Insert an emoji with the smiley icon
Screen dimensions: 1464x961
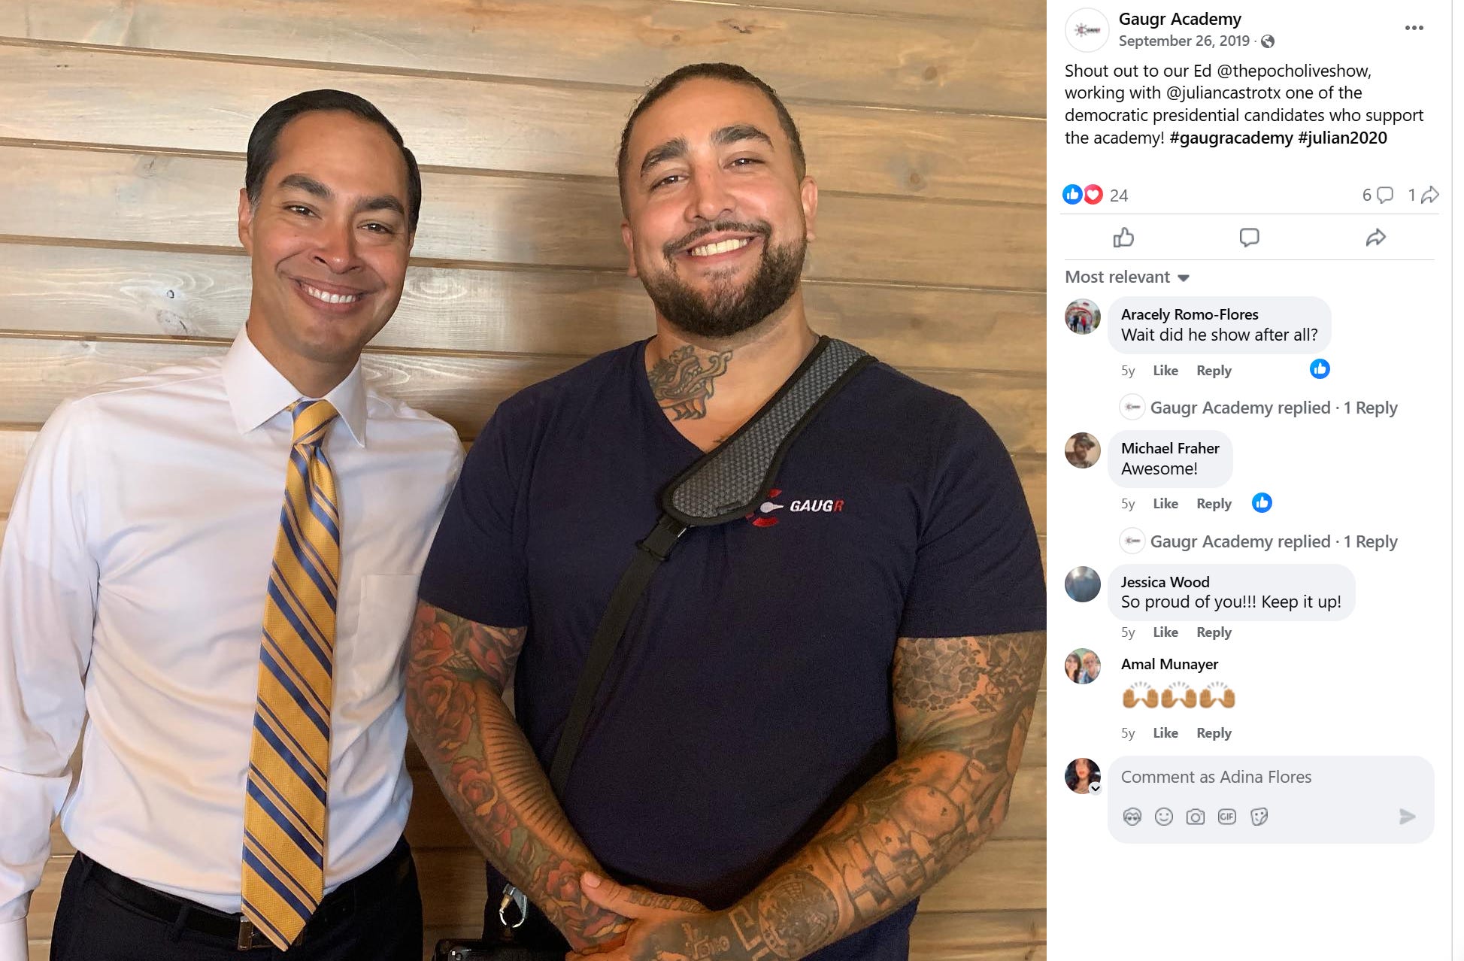pyautogui.click(x=1163, y=817)
